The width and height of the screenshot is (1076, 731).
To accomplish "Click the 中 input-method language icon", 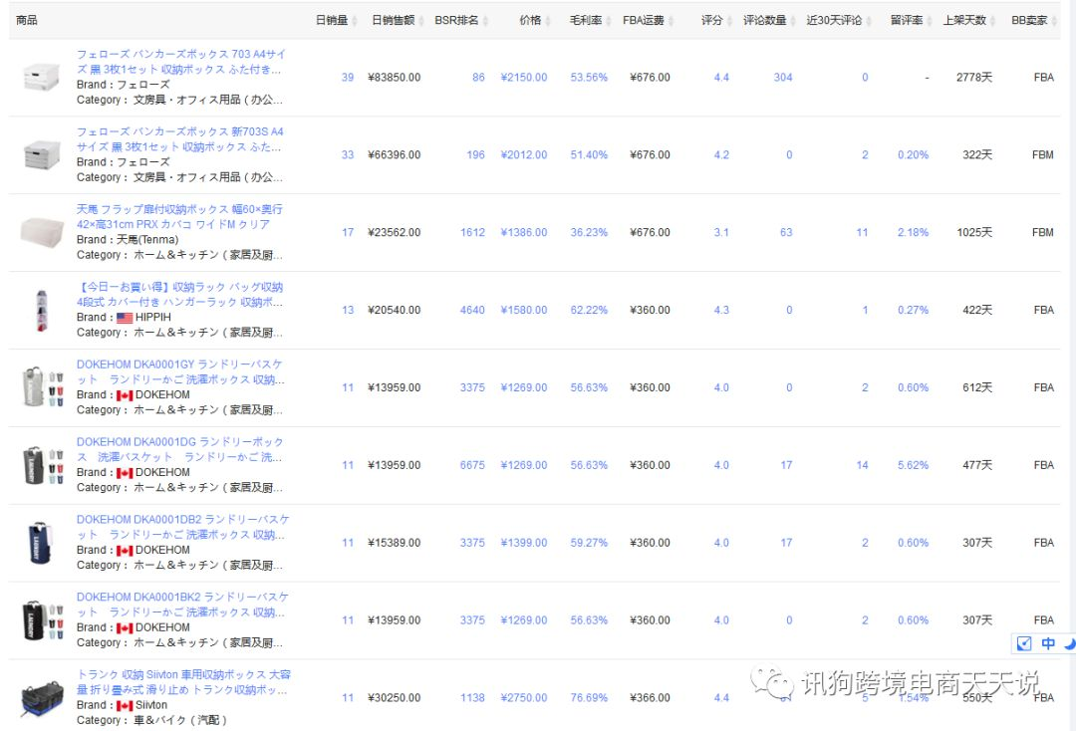I will (1048, 643).
